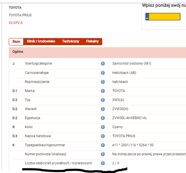Image resolution: width=186 pixels, height=173 pixels.
Task: Open info icon for Typegoedkeuringsnummer row
Action: (103, 145)
